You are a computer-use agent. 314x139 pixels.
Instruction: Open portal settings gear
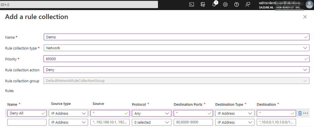225,5
